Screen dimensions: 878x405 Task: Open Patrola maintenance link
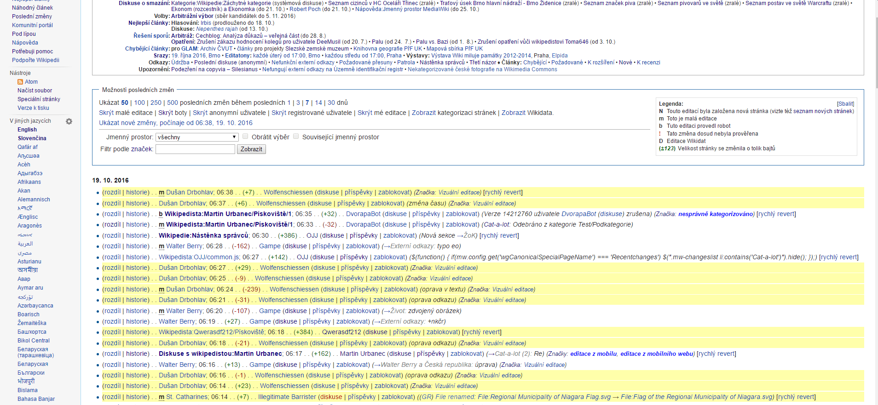tap(406, 63)
